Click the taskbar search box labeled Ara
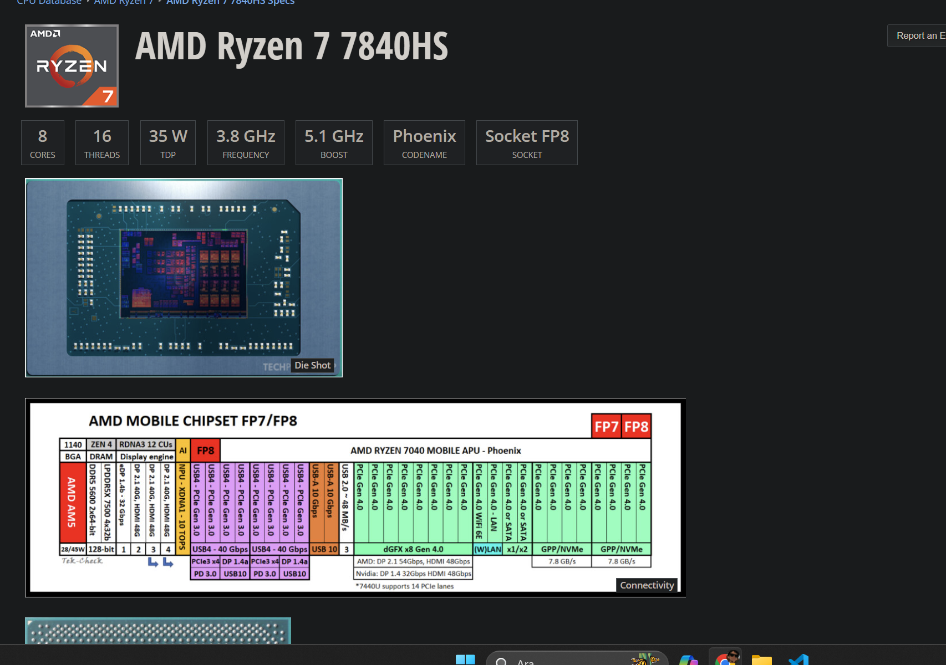The image size is (946, 665). pyautogui.click(x=577, y=659)
